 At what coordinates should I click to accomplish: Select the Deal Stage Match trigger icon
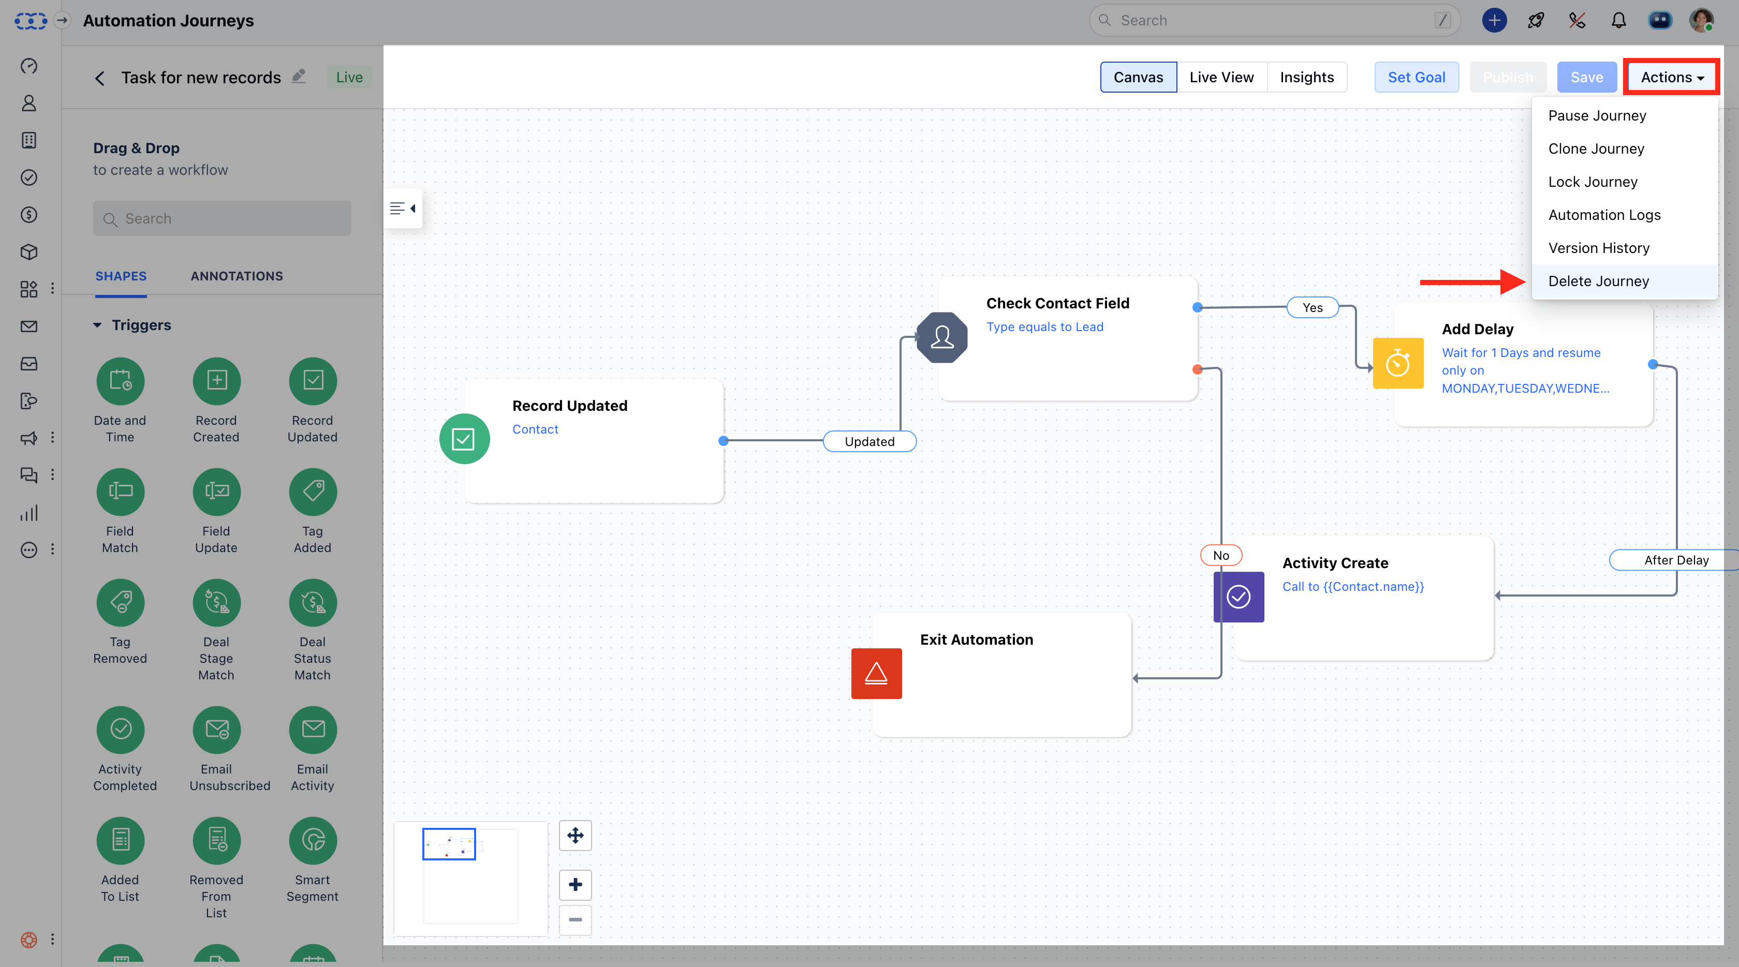(217, 603)
